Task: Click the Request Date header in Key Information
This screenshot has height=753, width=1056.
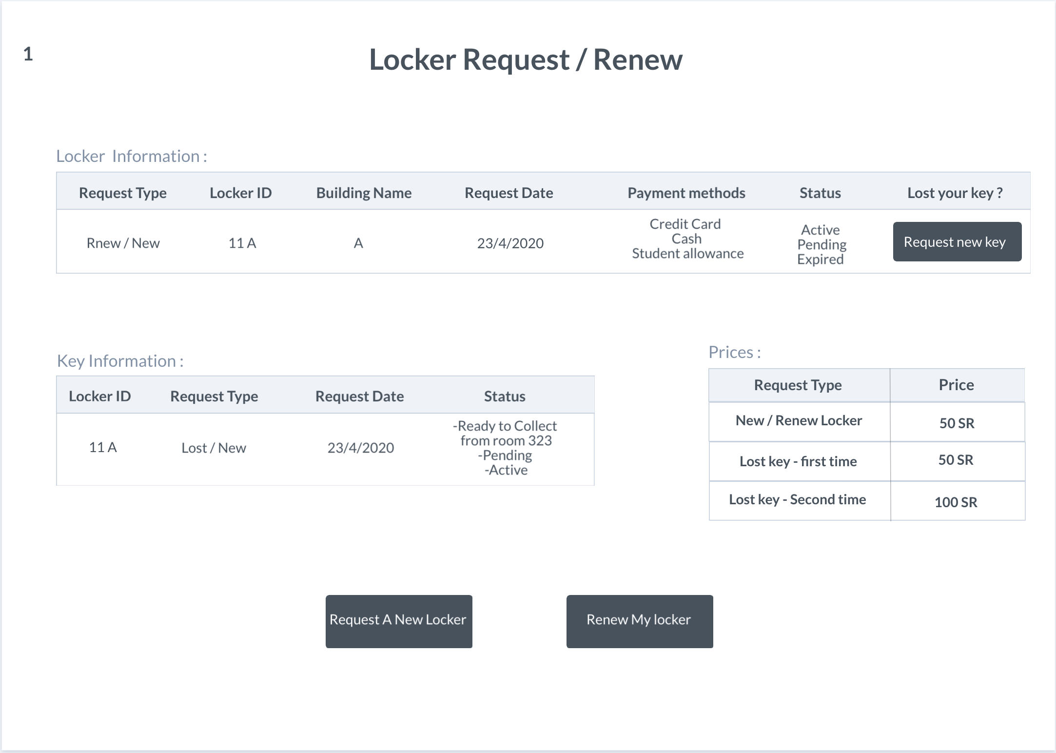Action: [x=360, y=396]
